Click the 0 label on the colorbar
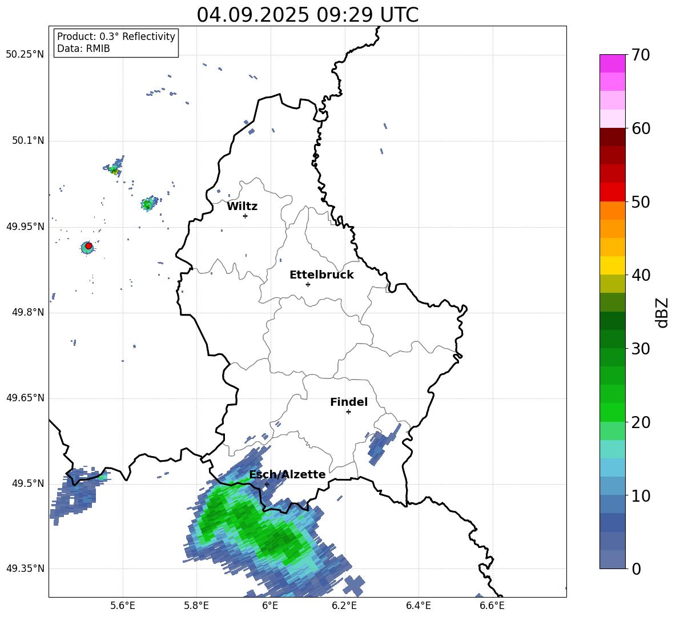The height and width of the screenshot is (617, 676). tap(636, 568)
